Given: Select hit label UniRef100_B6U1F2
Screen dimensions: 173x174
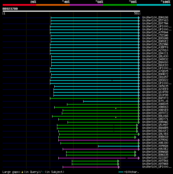Looking at the screenshot, I should pos(155,131).
